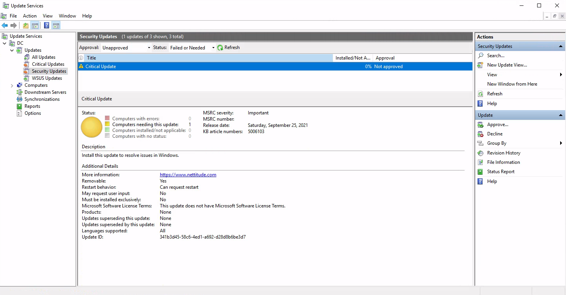Open the Window menu

click(67, 16)
